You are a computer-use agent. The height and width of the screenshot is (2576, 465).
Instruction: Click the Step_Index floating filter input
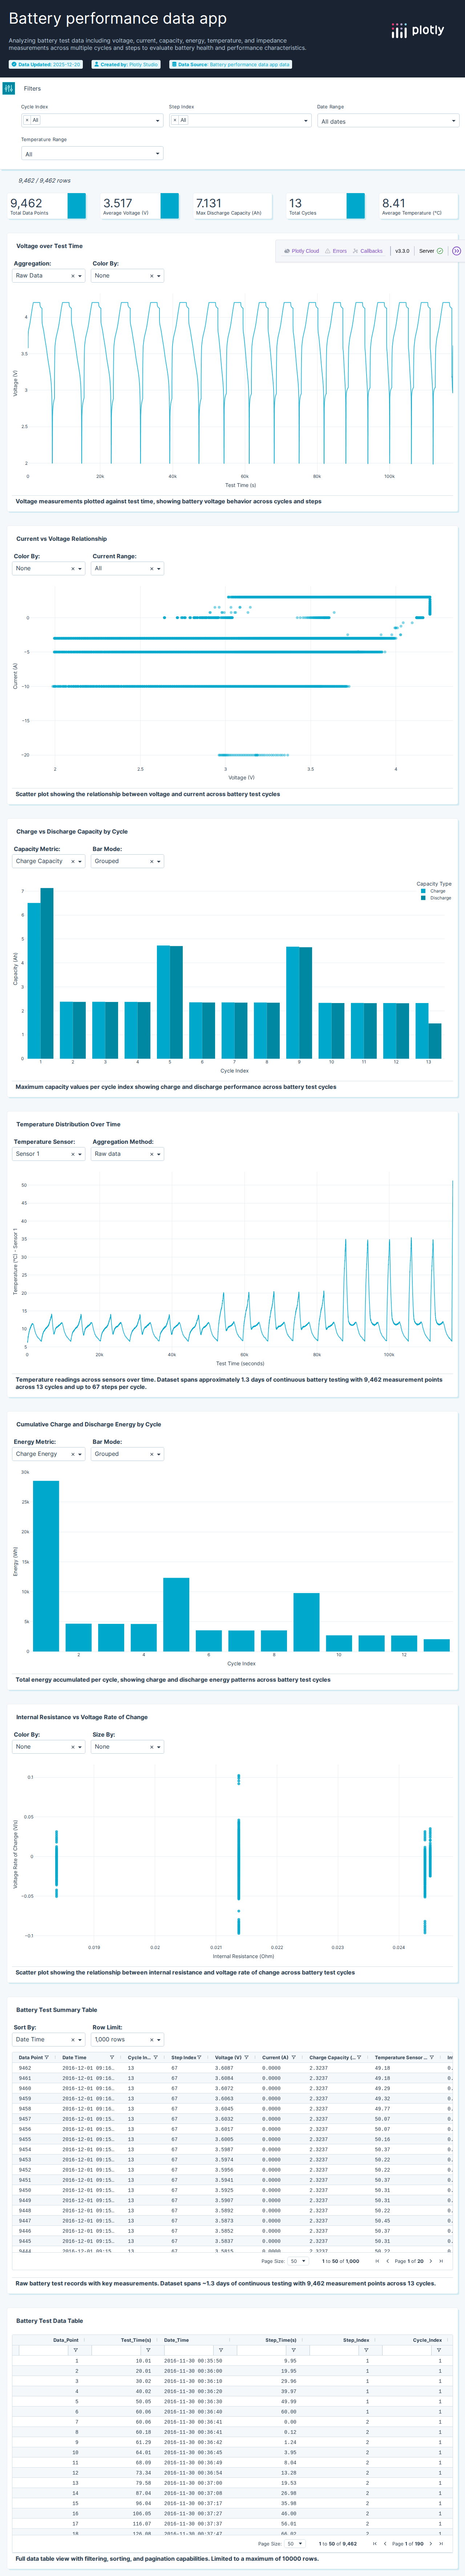tap(334, 2350)
